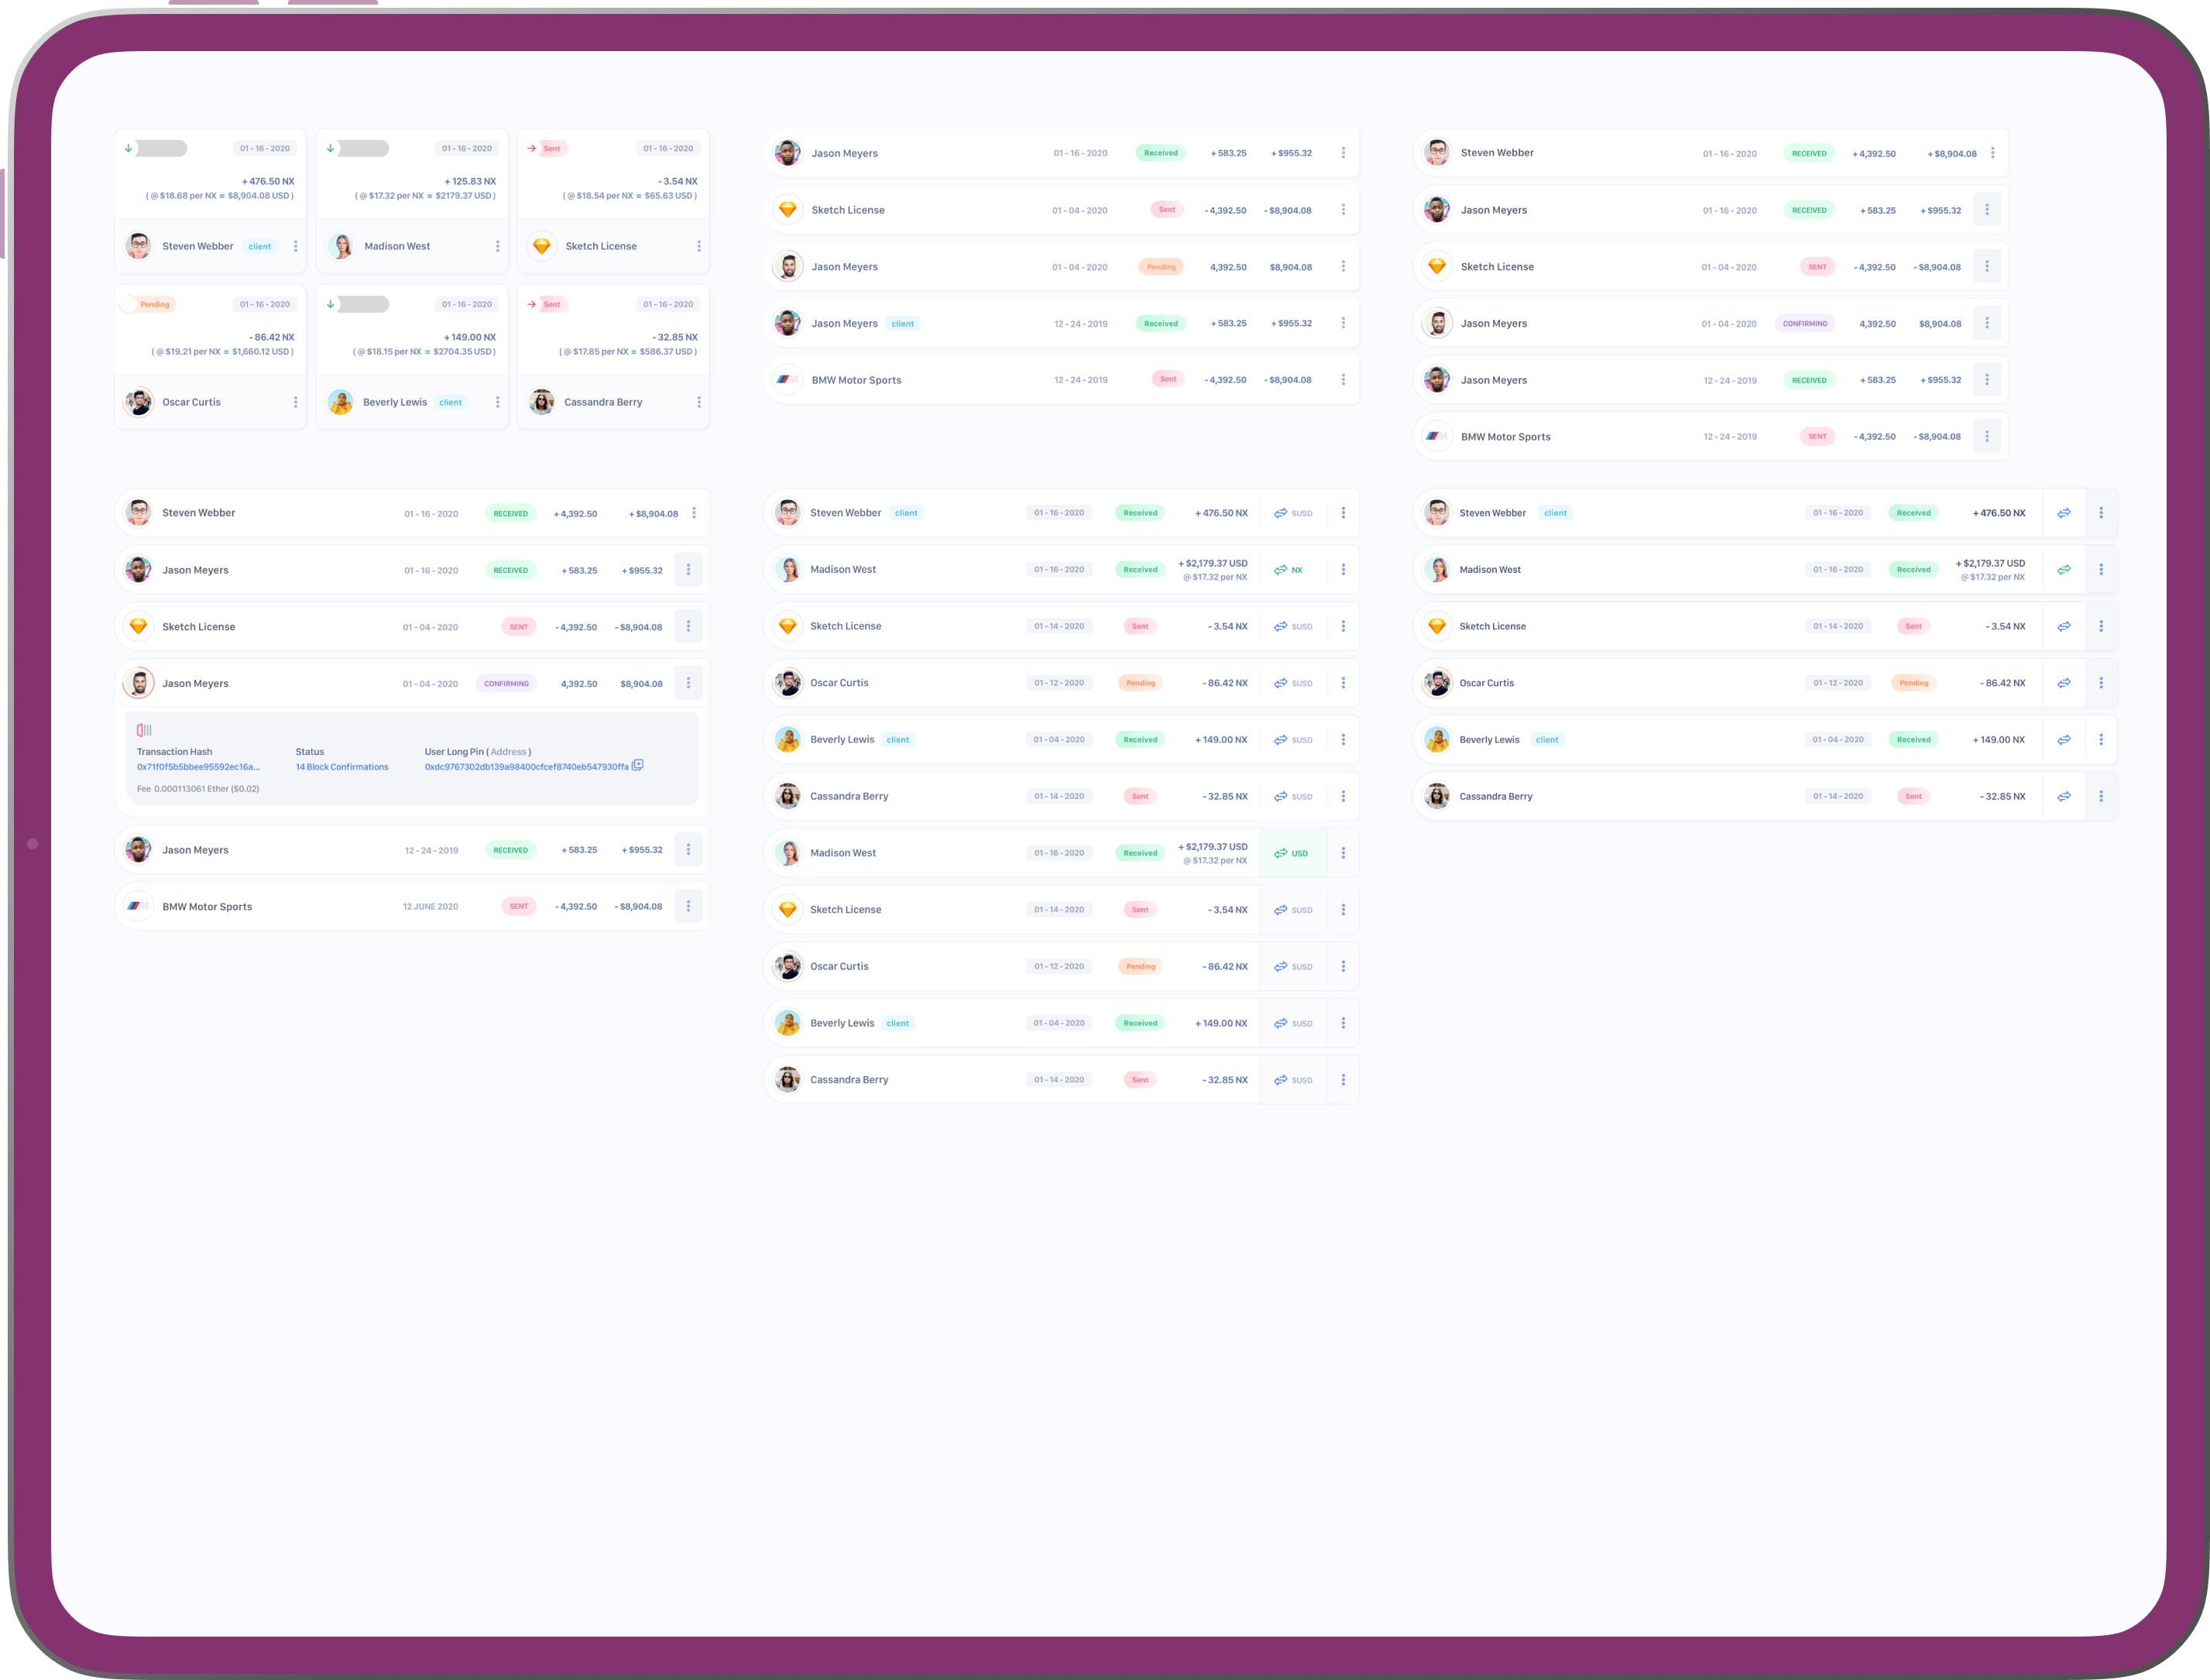Click red sent-arrow on -3.54 NX card
This screenshot has width=2210, height=1680.
(532, 148)
